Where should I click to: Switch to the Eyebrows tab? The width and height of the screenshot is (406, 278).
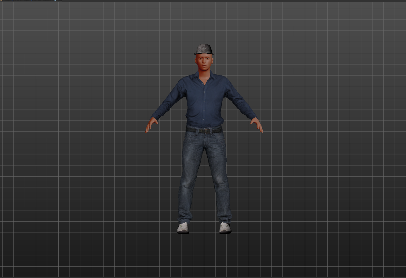point(17,0)
